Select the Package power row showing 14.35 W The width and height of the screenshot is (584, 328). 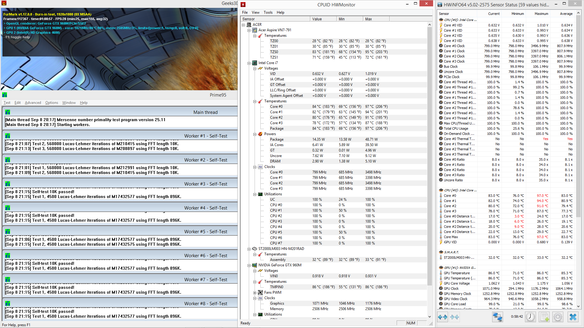tap(334, 139)
